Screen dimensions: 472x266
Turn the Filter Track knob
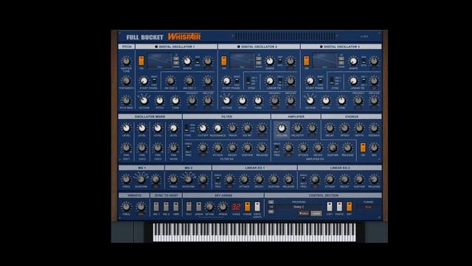tap(232, 128)
